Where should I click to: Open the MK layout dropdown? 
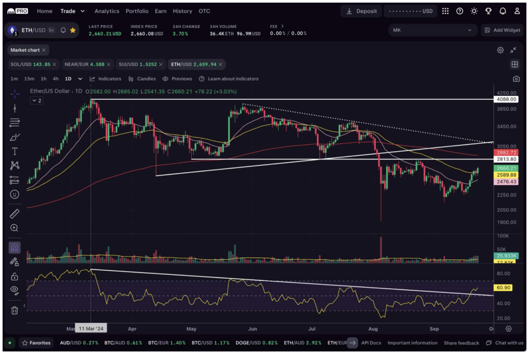[432, 30]
